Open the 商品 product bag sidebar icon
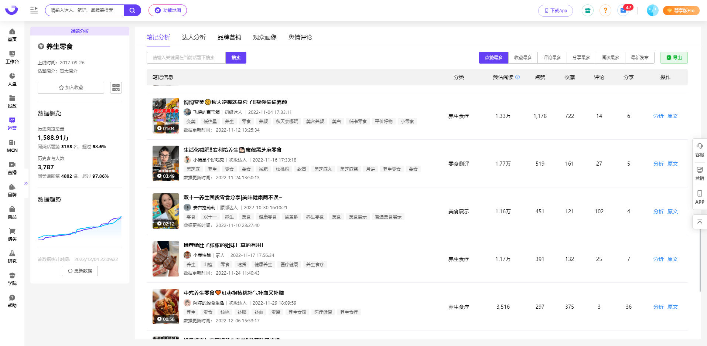 (12, 213)
